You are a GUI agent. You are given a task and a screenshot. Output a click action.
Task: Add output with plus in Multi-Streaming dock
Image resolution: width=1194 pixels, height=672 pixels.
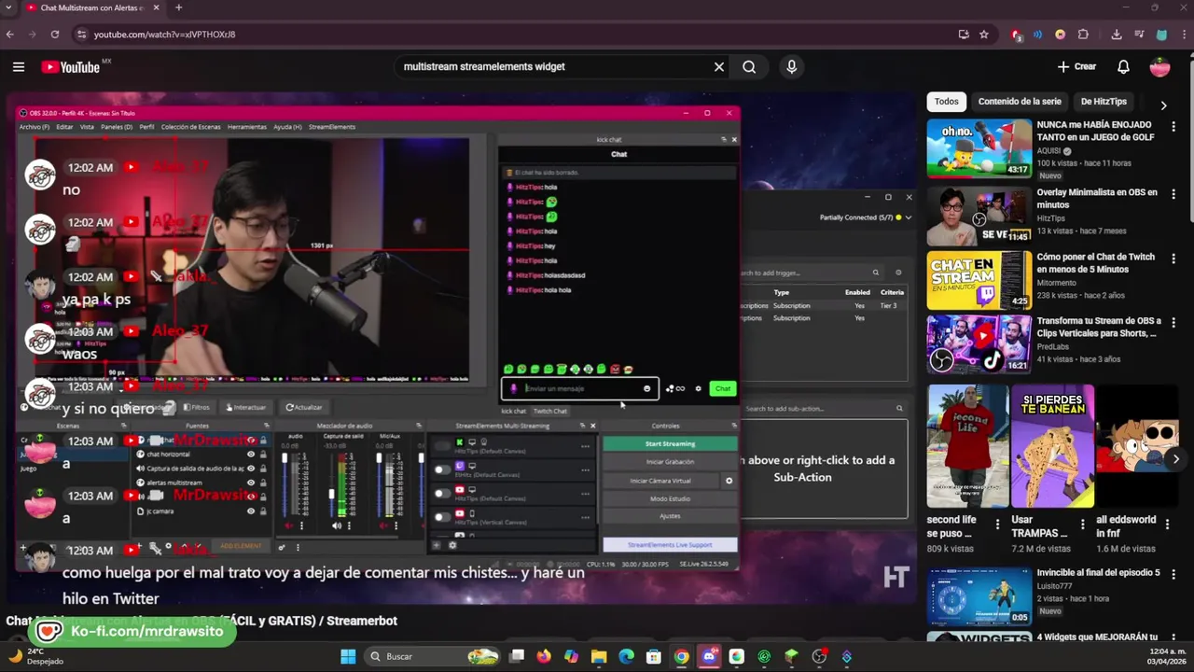pos(437,545)
